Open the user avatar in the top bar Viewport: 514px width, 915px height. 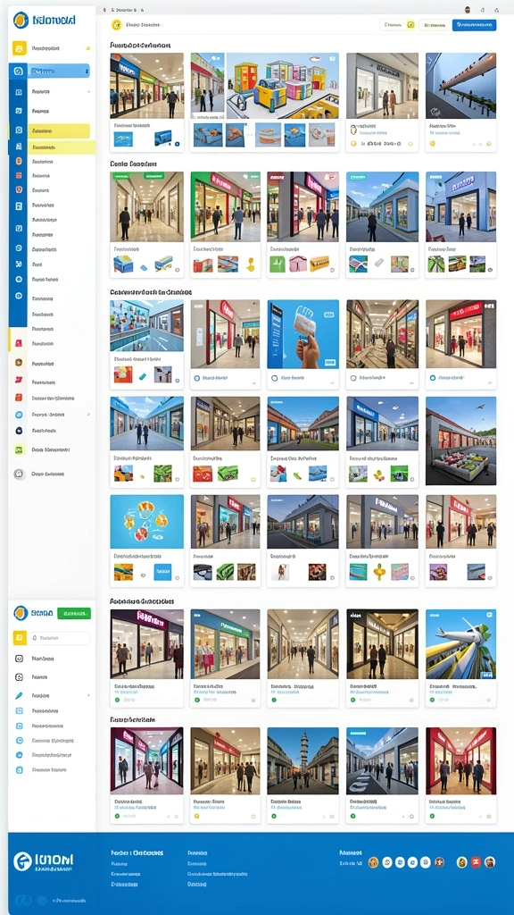coord(468,10)
